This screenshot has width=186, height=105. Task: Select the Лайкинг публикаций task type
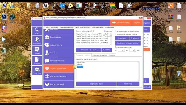click(x=58, y=69)
